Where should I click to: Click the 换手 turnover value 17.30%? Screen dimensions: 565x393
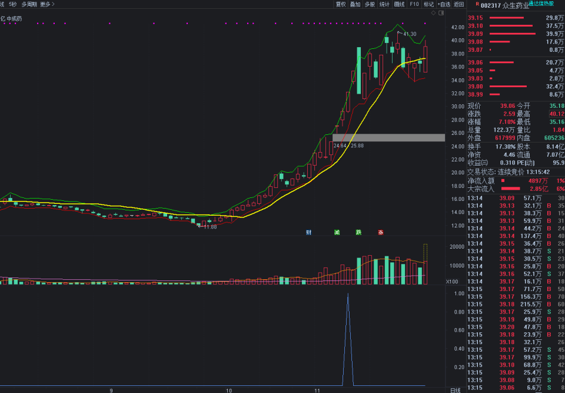(x=506, y=147)
